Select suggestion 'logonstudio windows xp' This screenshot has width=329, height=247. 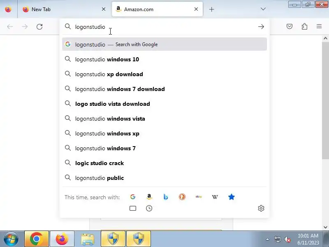click(164, 133)
